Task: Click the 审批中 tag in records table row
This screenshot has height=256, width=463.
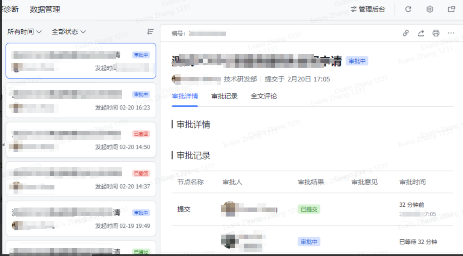Action: (x=309, y=242)
